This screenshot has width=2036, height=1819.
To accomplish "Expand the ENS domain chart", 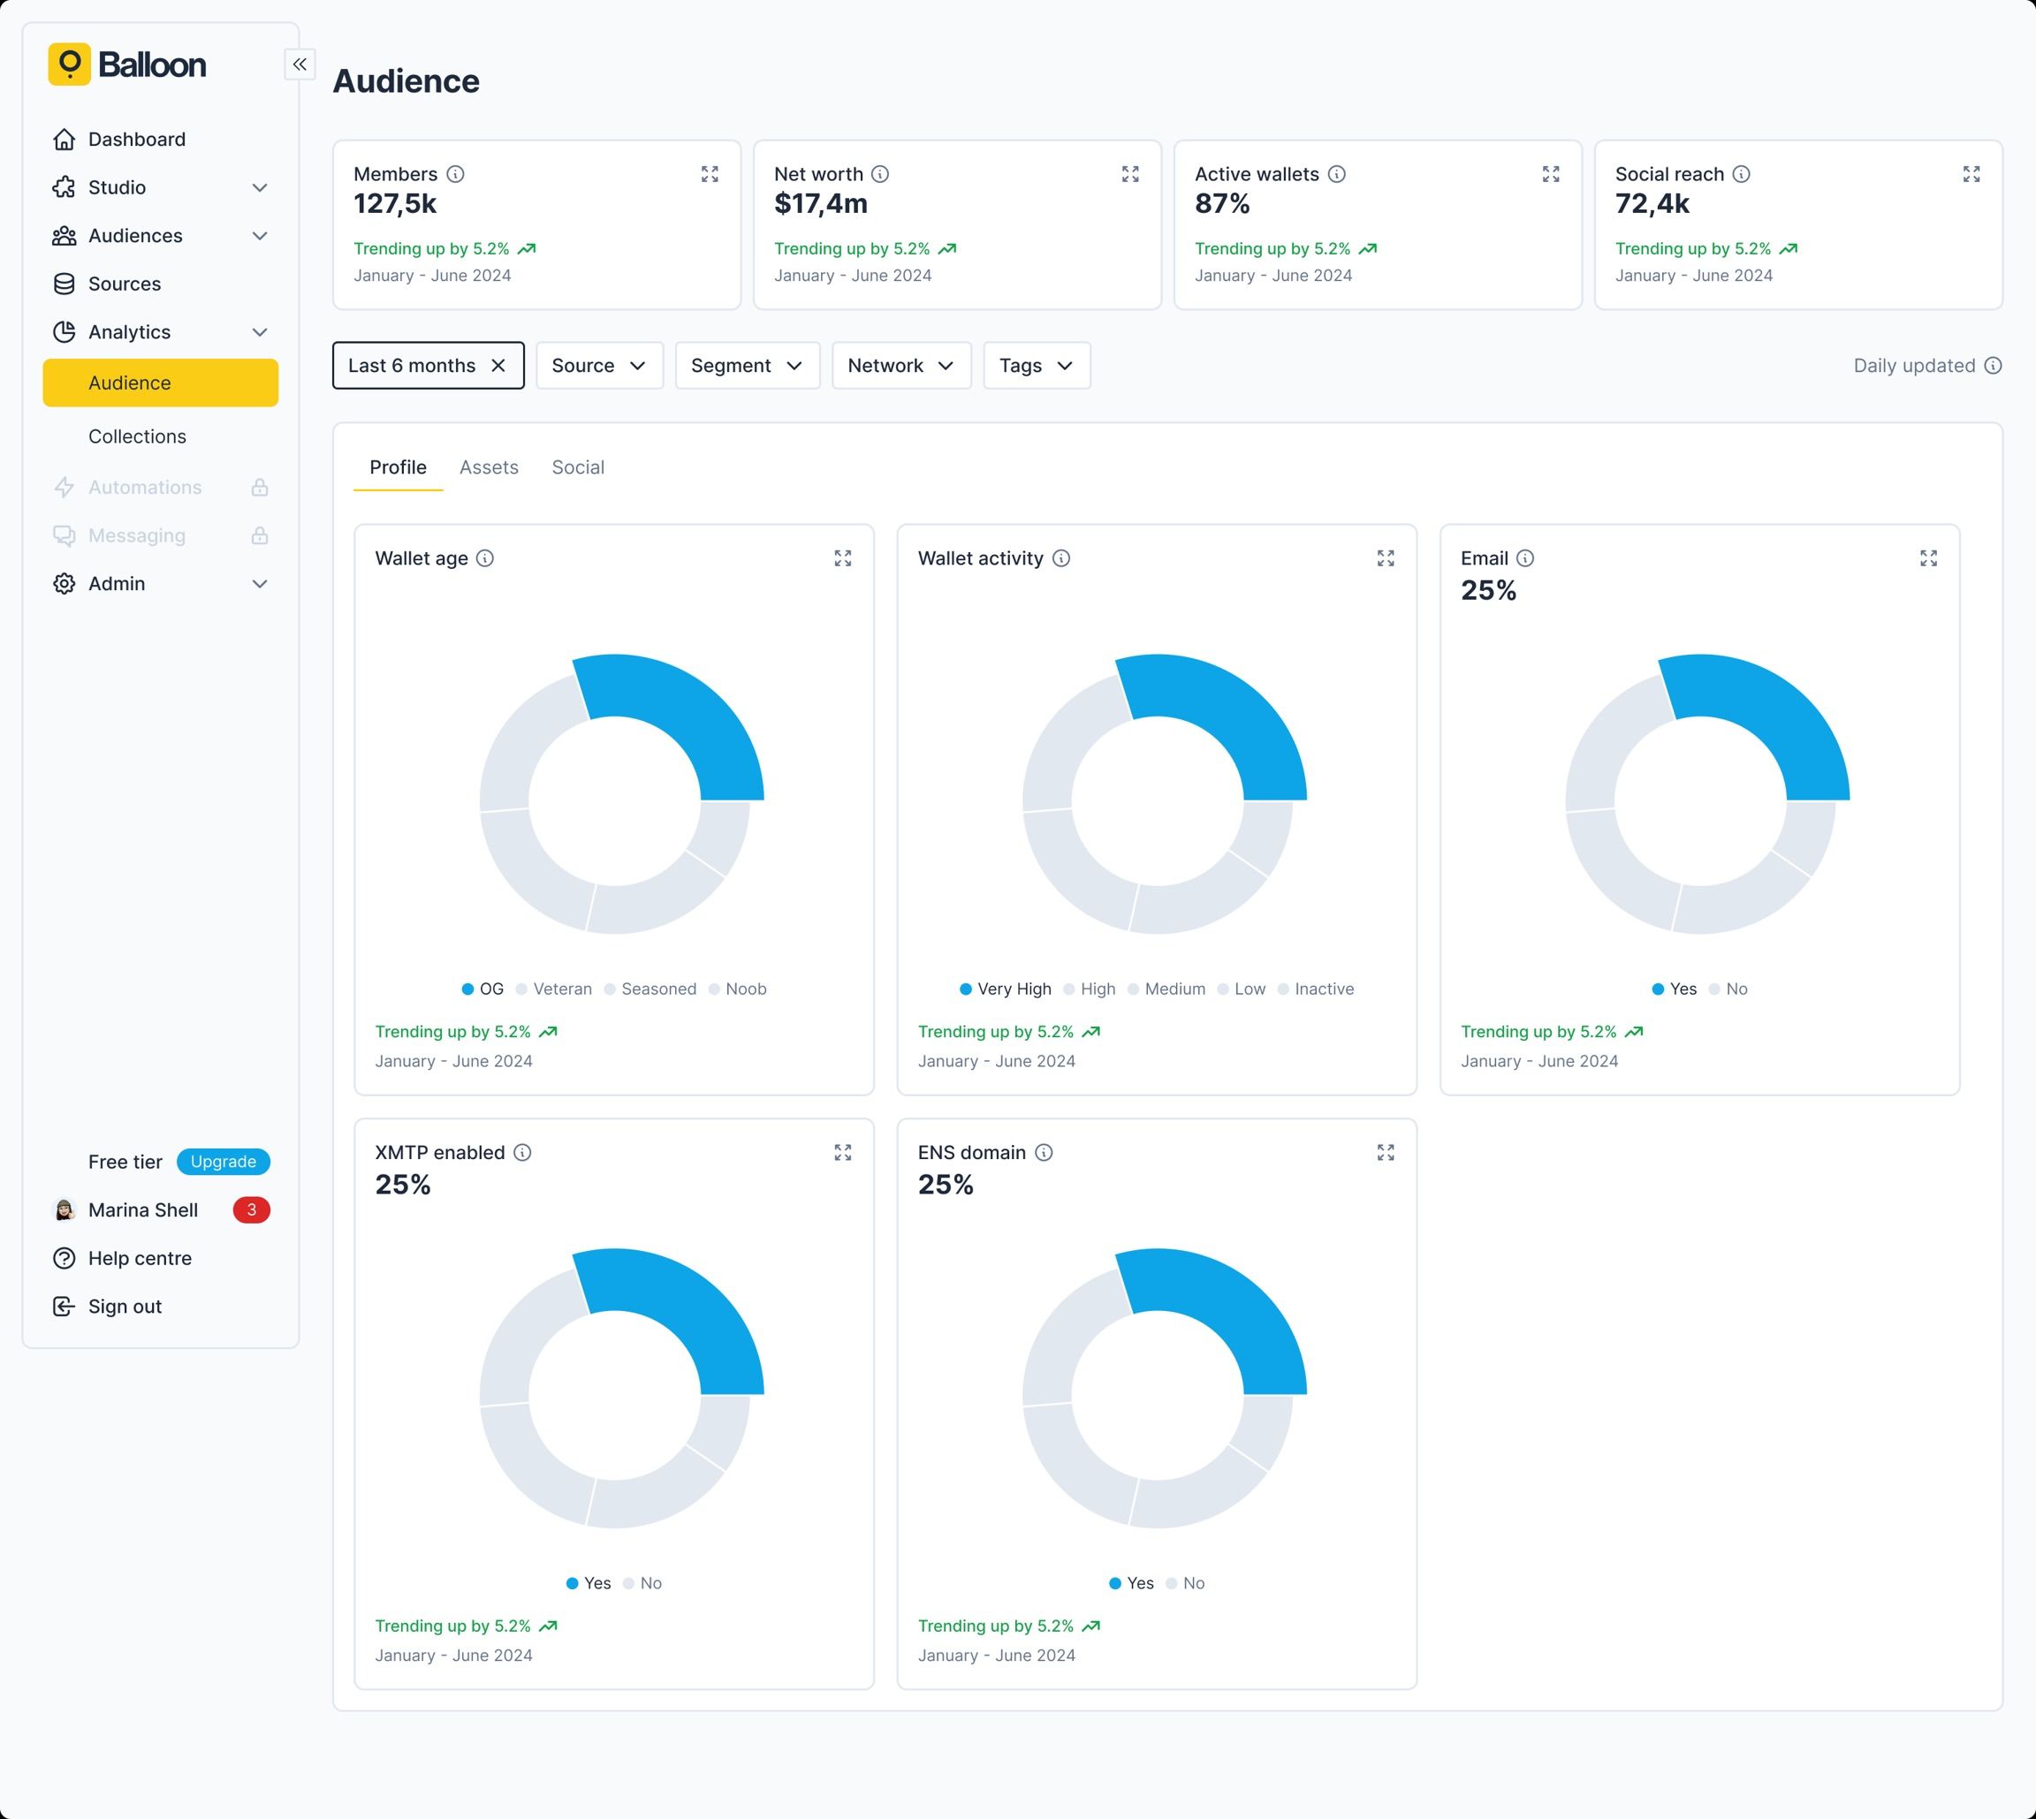I will pos(1386,1152).
